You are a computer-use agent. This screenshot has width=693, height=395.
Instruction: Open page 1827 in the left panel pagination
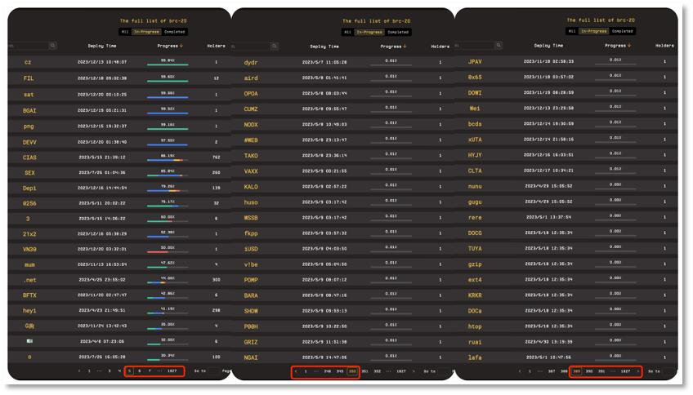pos(172,371)
